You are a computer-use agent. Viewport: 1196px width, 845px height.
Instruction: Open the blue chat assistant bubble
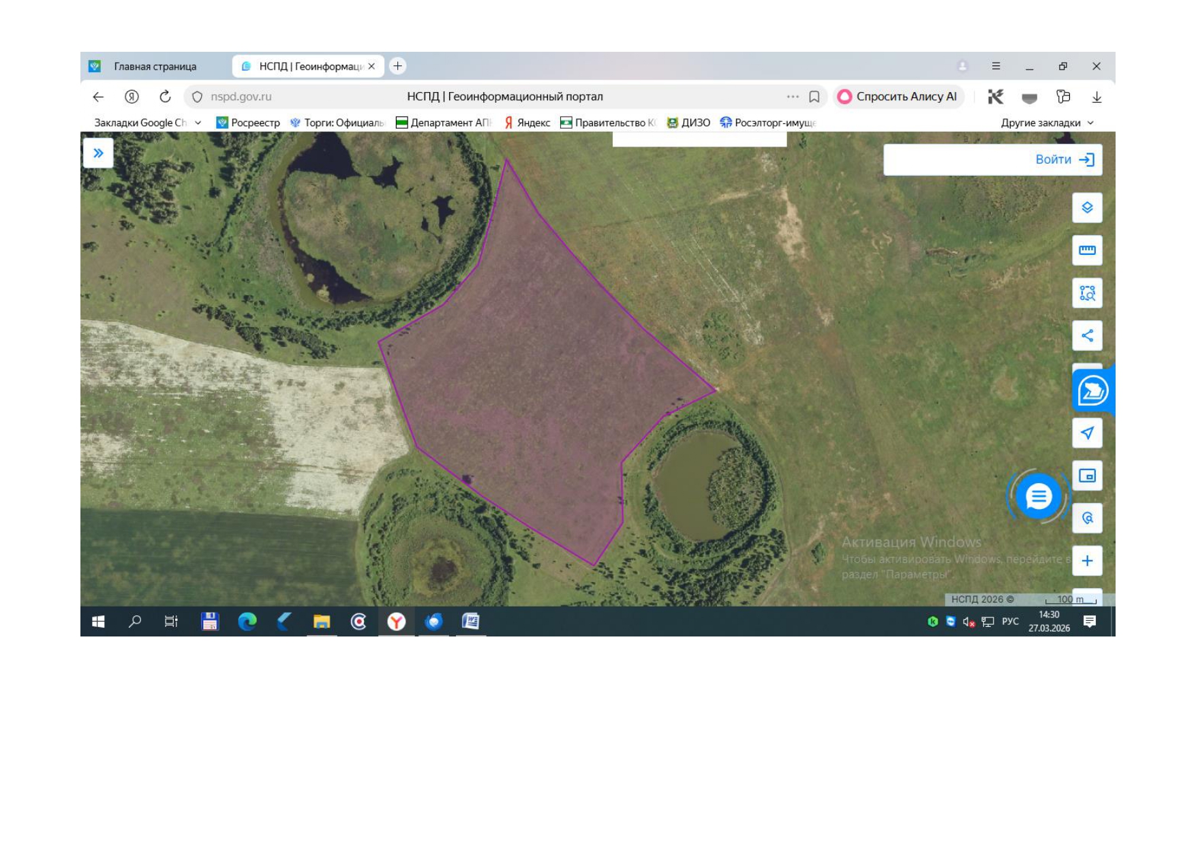coord(1038,497)
